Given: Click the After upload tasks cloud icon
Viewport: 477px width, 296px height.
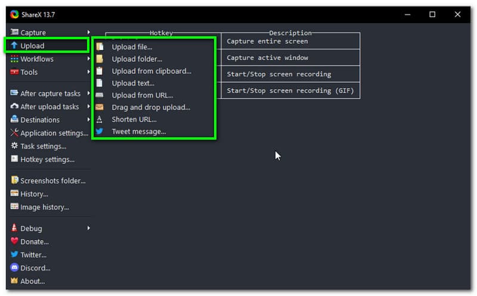Looking at the screenshot, I should [x=14, y=106].
